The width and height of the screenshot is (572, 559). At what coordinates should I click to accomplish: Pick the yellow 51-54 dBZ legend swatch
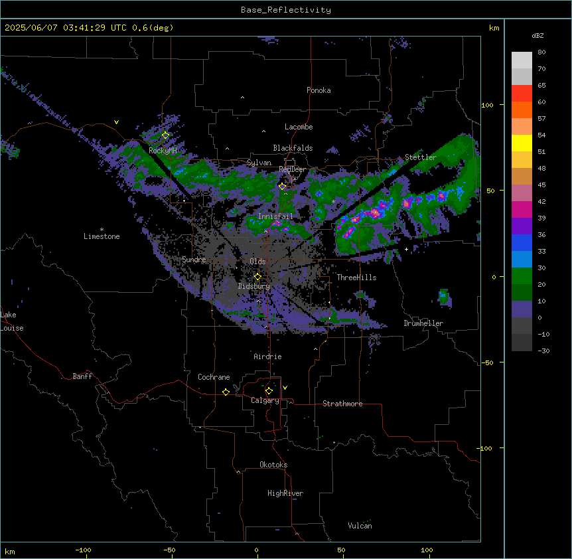tap(522, 143)
